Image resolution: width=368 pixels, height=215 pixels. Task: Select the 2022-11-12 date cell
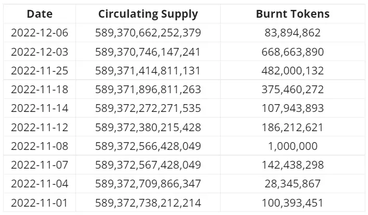pyautogui.click(x=40, y=128)
